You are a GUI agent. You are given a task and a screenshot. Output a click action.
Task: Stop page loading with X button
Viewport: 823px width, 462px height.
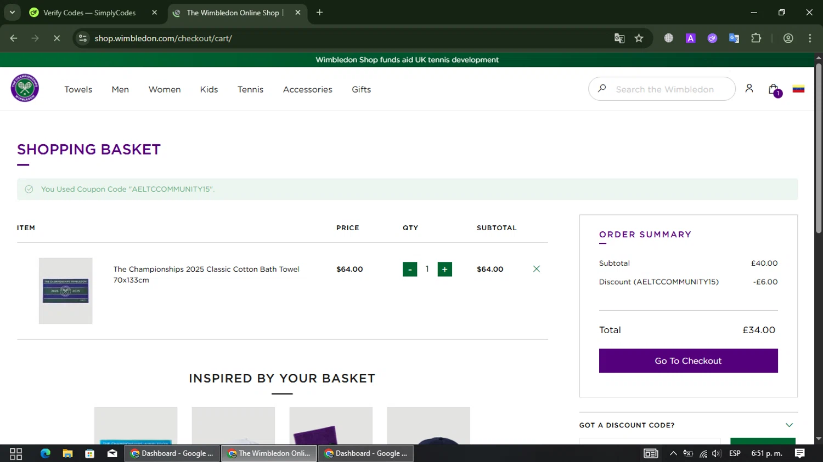57,38
